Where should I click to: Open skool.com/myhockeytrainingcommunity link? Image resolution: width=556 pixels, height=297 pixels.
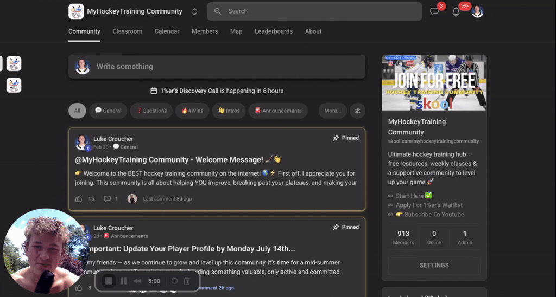[433, 141]
